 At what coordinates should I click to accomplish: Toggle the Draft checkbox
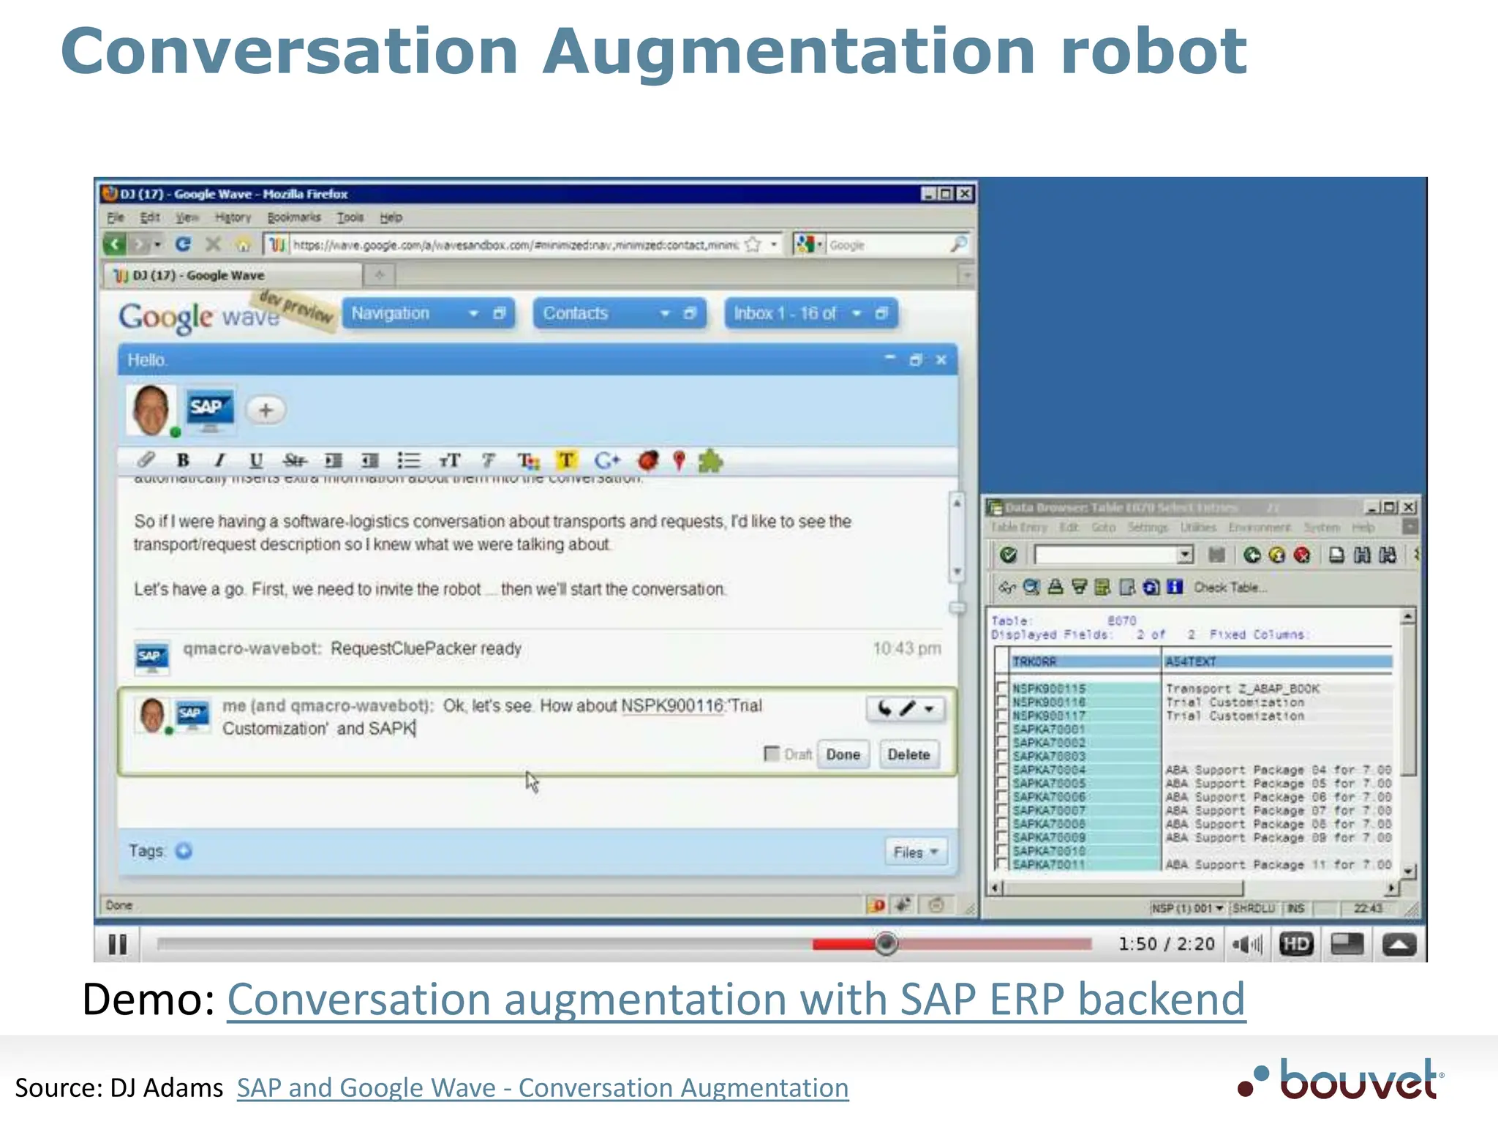click(771, 754)
